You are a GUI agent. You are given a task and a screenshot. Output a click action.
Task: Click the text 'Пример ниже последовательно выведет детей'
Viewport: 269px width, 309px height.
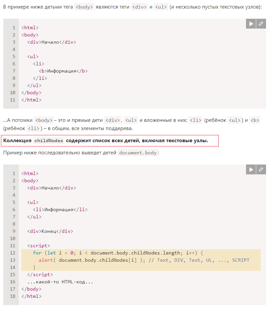pyautogui.click(x=60, y=153)
